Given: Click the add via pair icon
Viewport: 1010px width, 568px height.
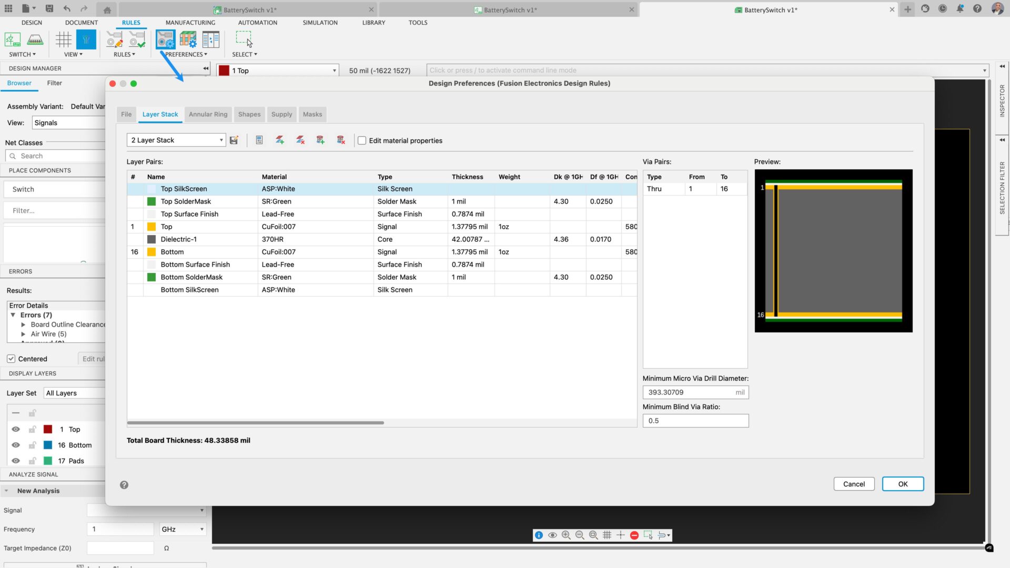Looking at the screenshot, I should [x=320, y=140].
